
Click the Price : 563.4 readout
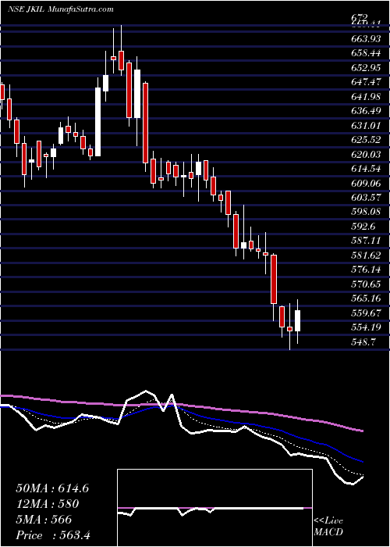(53, 535)
